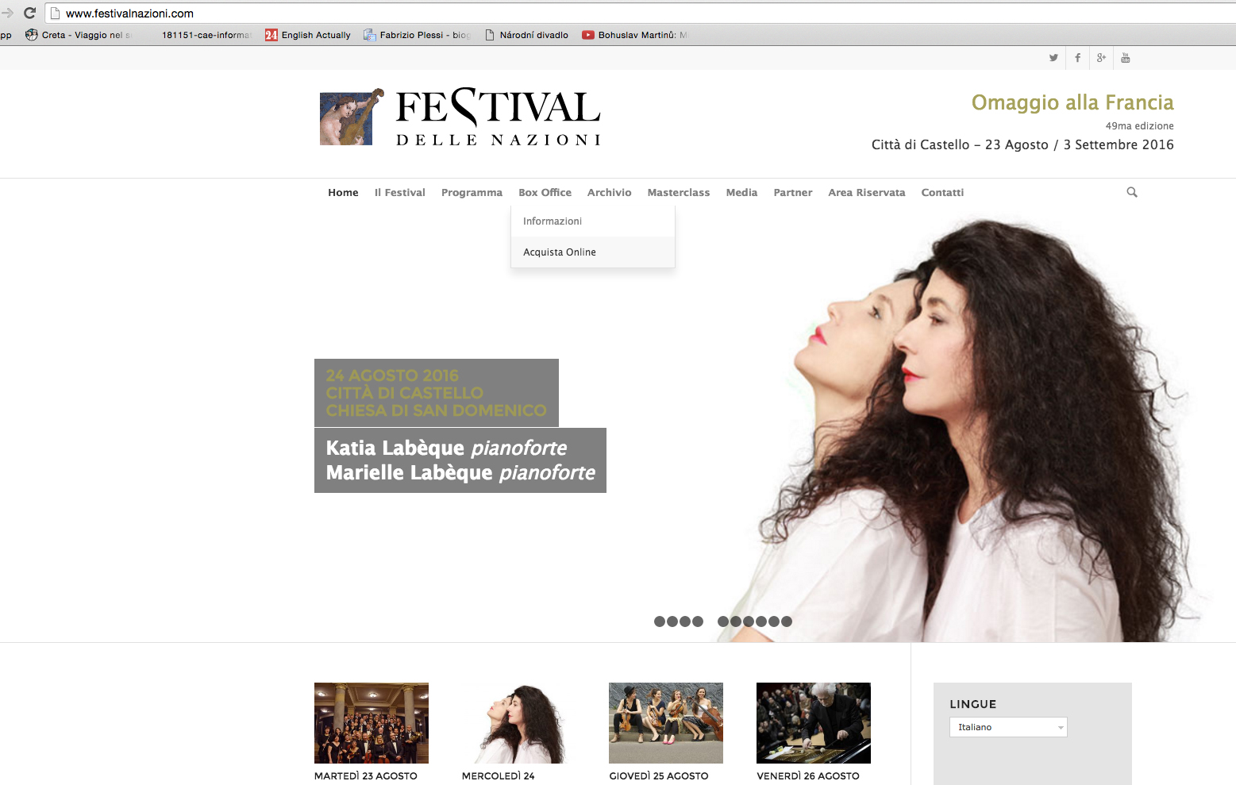
Task: Open the Facebook social icon
Action: [1077, 58]
